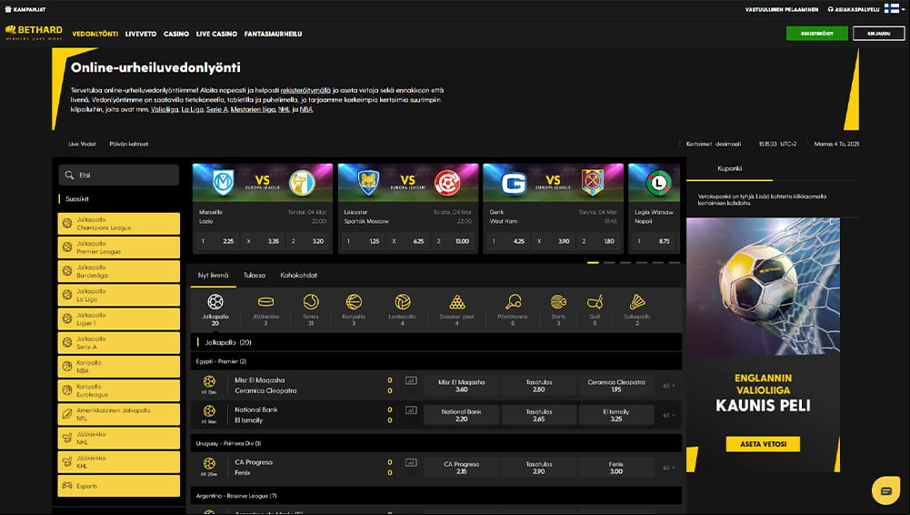Select Jalkapallo Serie A favorite
Viewport: 910px width, 515px height.
click(x=118, y=342)
